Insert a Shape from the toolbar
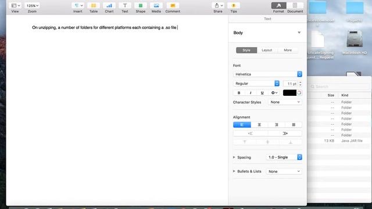The image size is (372, 209). point(141,5)
